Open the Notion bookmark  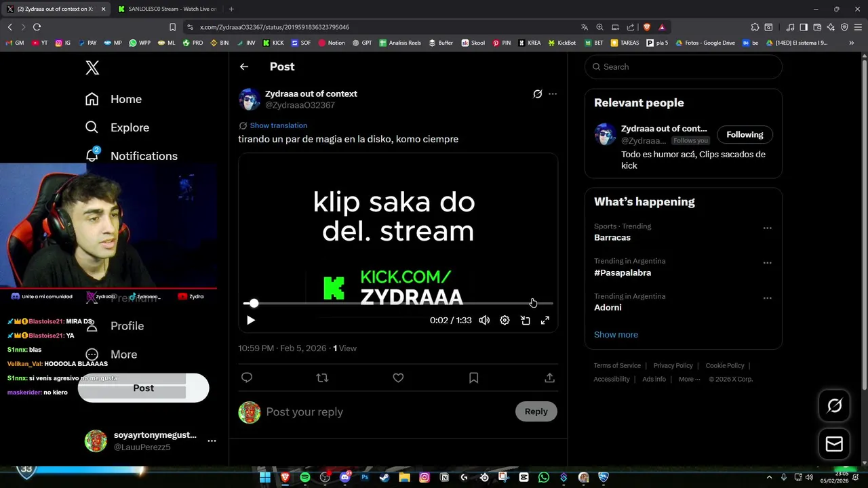point(332,43)
